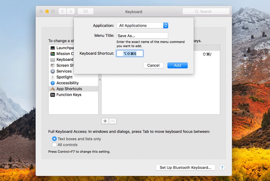Open the Application dropdown showing All Applications
This screenshot has height=181, width=270.
point(142,26)
